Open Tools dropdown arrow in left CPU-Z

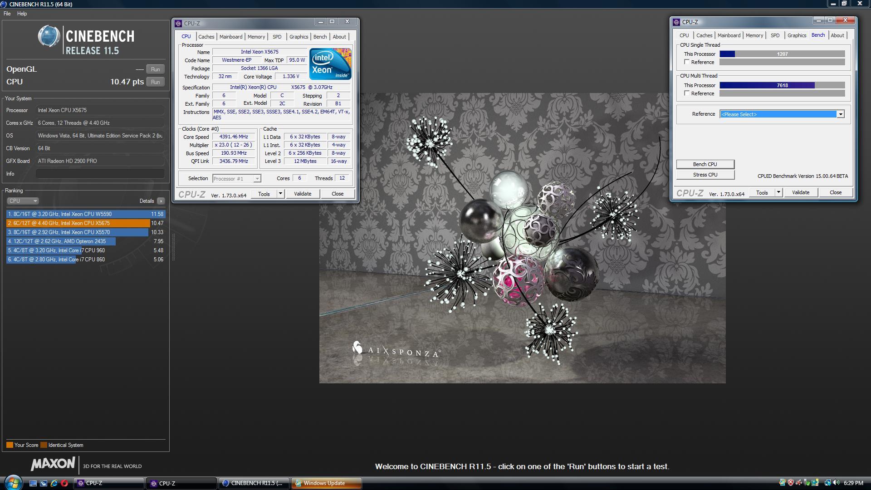click(x=280, y=194)
